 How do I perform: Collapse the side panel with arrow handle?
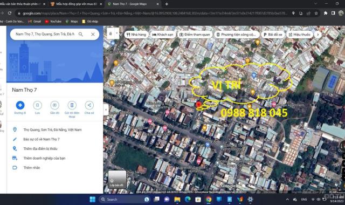pyautogui.click(x=106, y=110)
